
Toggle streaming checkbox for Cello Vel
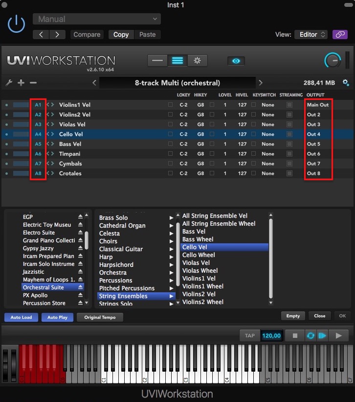289,134
